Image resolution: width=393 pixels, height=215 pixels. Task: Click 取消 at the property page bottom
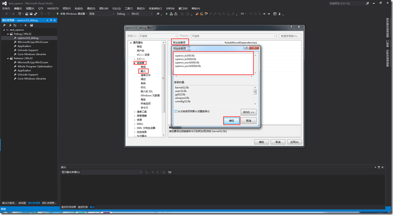[278, 142]
